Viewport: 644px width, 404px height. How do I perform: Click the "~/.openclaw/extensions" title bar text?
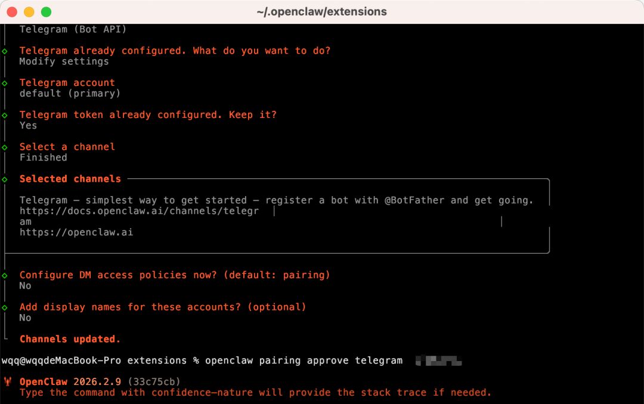[322, 11]
